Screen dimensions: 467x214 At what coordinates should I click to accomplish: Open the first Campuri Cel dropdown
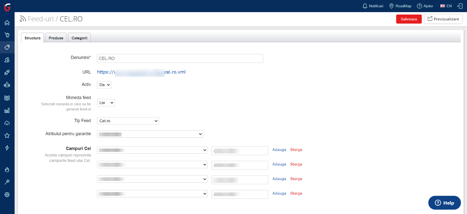(152, 150)
